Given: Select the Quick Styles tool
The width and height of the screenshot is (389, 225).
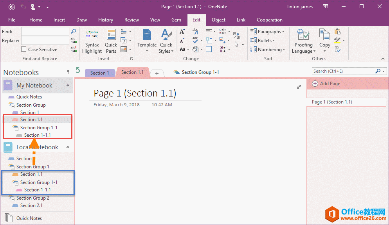Looking at the screenshot, I should click(x=166, y=41).
